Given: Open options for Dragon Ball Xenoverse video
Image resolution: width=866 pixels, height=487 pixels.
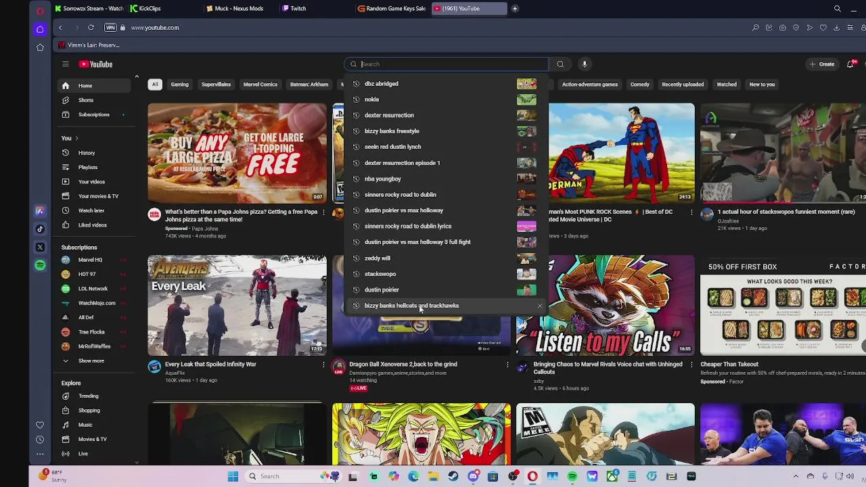Looking at the screenshot, I should click(x=507, y=365).
